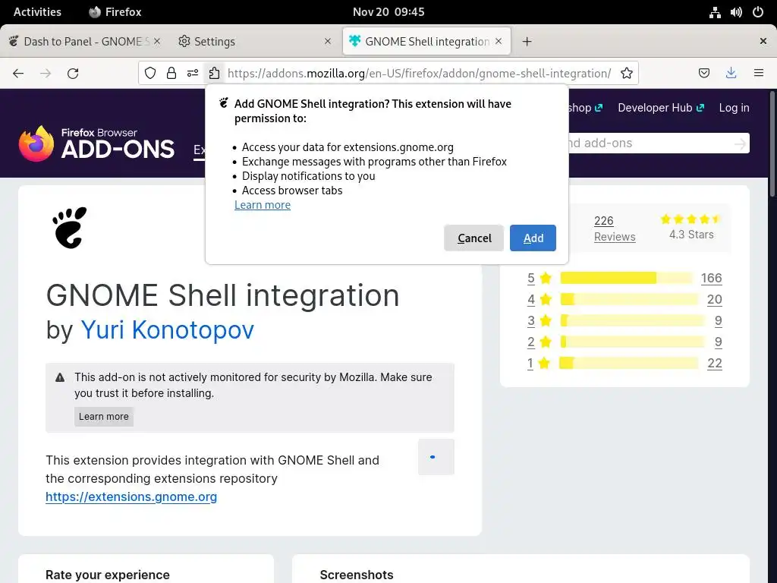Open the site permissions icon in address bar
Screen dimensions: 777x583
[x=193, y=74]
